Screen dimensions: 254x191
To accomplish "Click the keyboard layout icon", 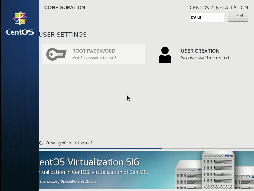I will click(x=194, y=17).
